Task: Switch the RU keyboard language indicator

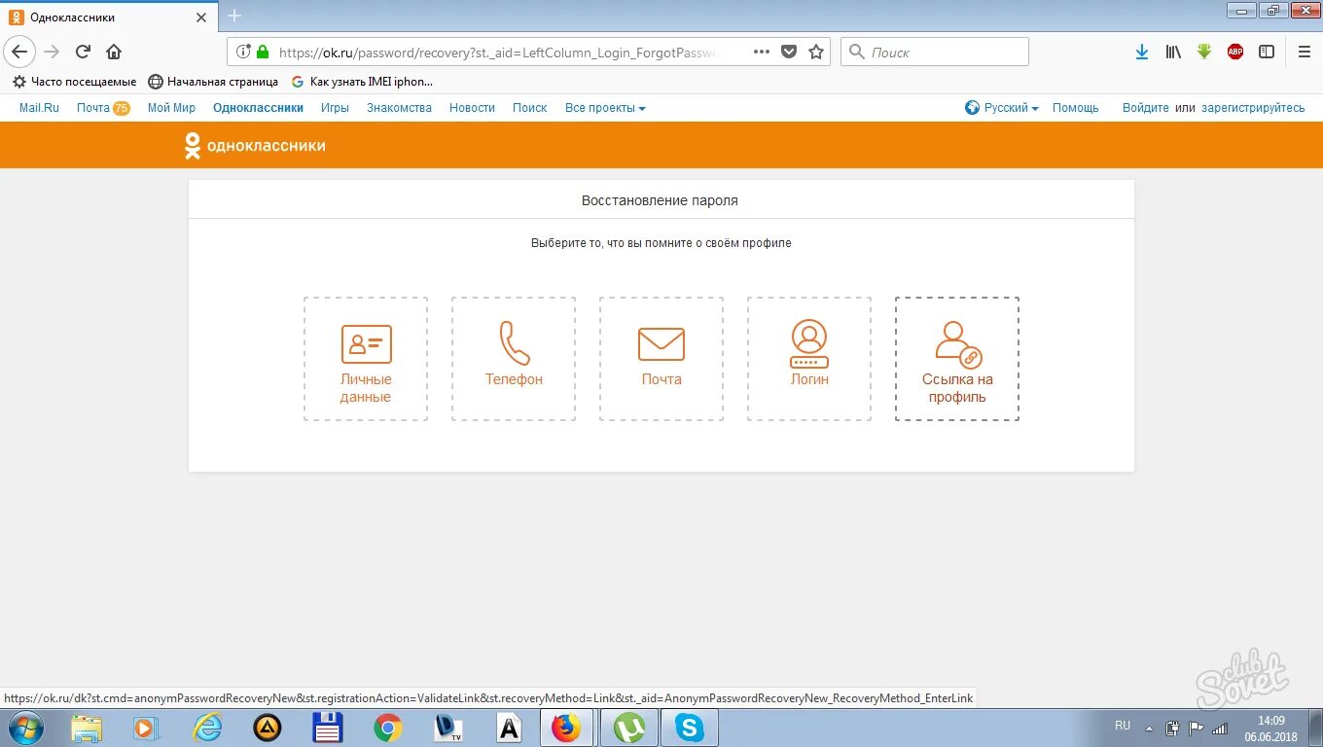Action: 1123,726
